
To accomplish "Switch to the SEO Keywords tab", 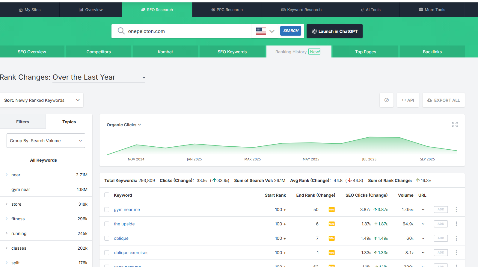I will click(x=232, y=52).
